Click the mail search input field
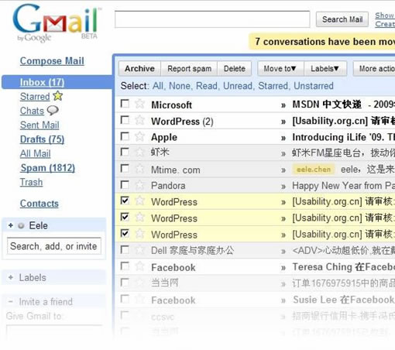 click(x=212, y=19)
